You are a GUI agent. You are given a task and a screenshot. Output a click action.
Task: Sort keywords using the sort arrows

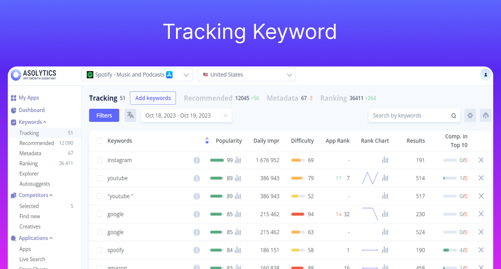click(x=207, y=140)
